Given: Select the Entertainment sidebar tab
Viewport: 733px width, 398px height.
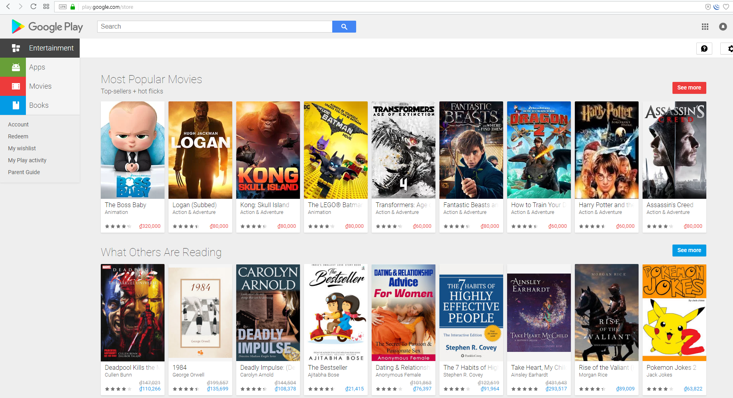Looking at the screenshot, I should [x=40, y=48].
